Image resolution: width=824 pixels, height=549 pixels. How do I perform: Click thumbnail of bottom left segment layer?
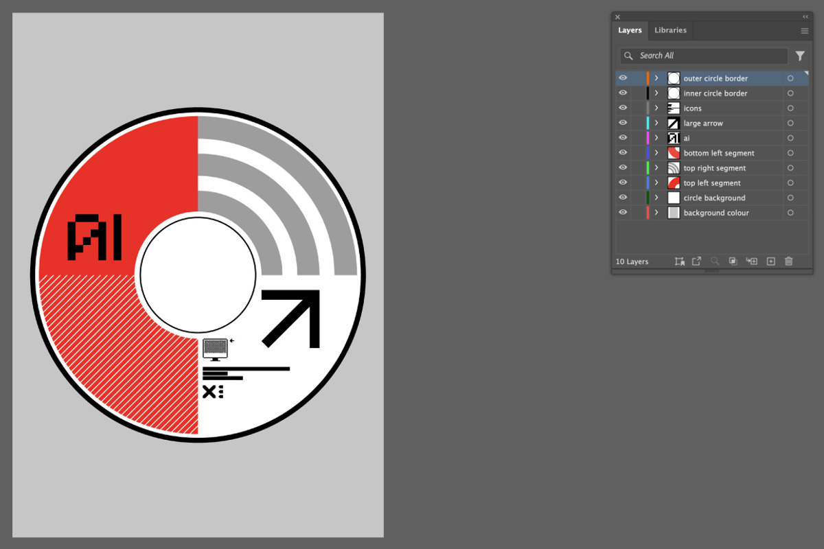(674, 153)
